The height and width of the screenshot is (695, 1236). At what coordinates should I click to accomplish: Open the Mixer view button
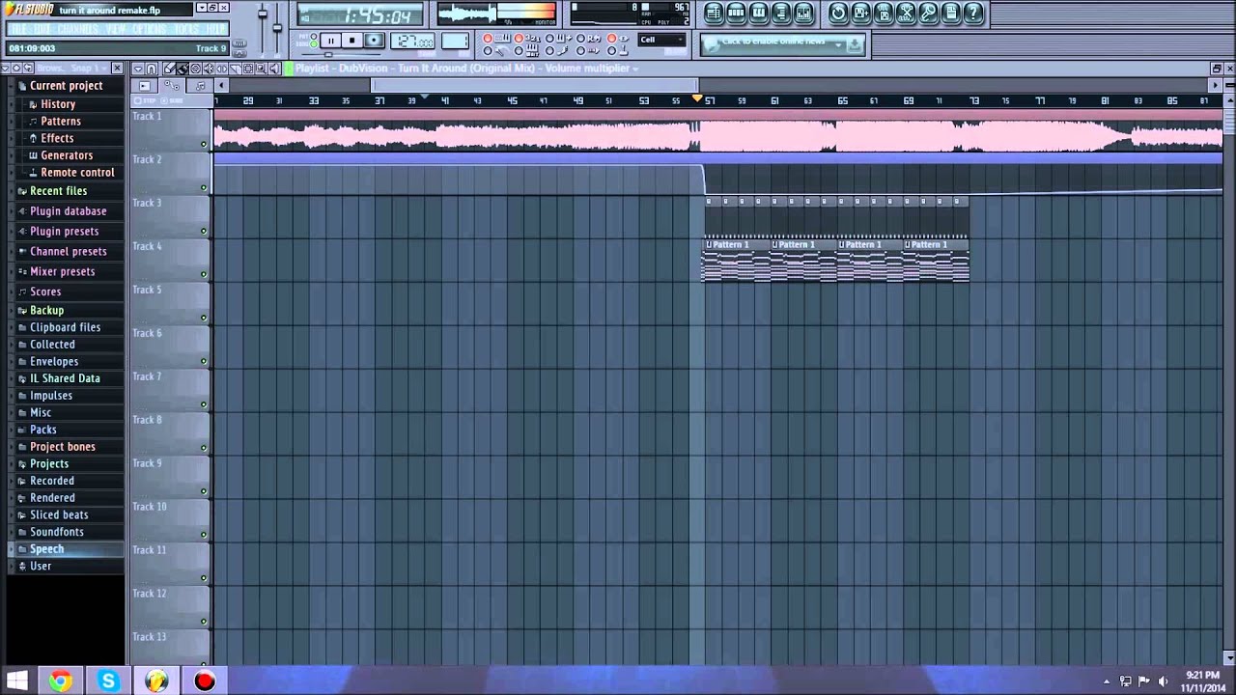[803, 13]
